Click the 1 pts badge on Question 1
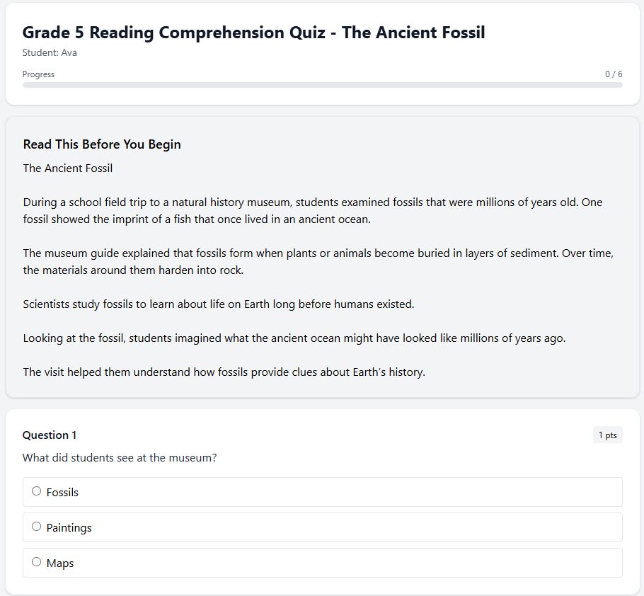The width and height of the screenshot is (644, 596). pos(607,435)
